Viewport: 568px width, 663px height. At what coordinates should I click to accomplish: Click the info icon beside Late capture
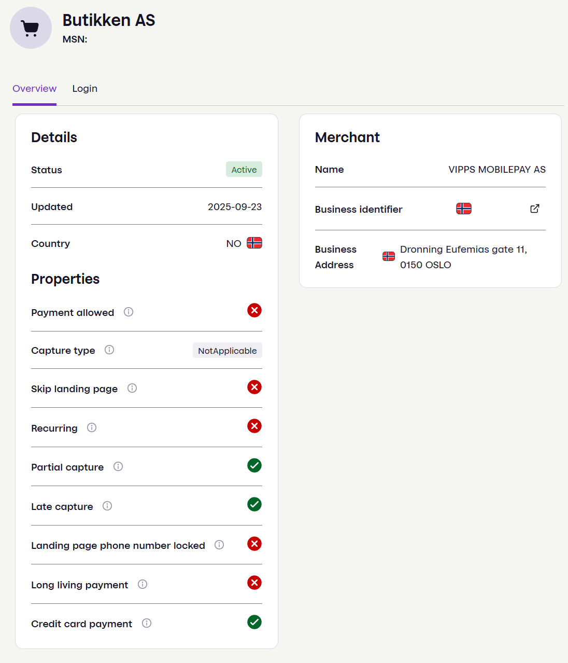(107, 506)
